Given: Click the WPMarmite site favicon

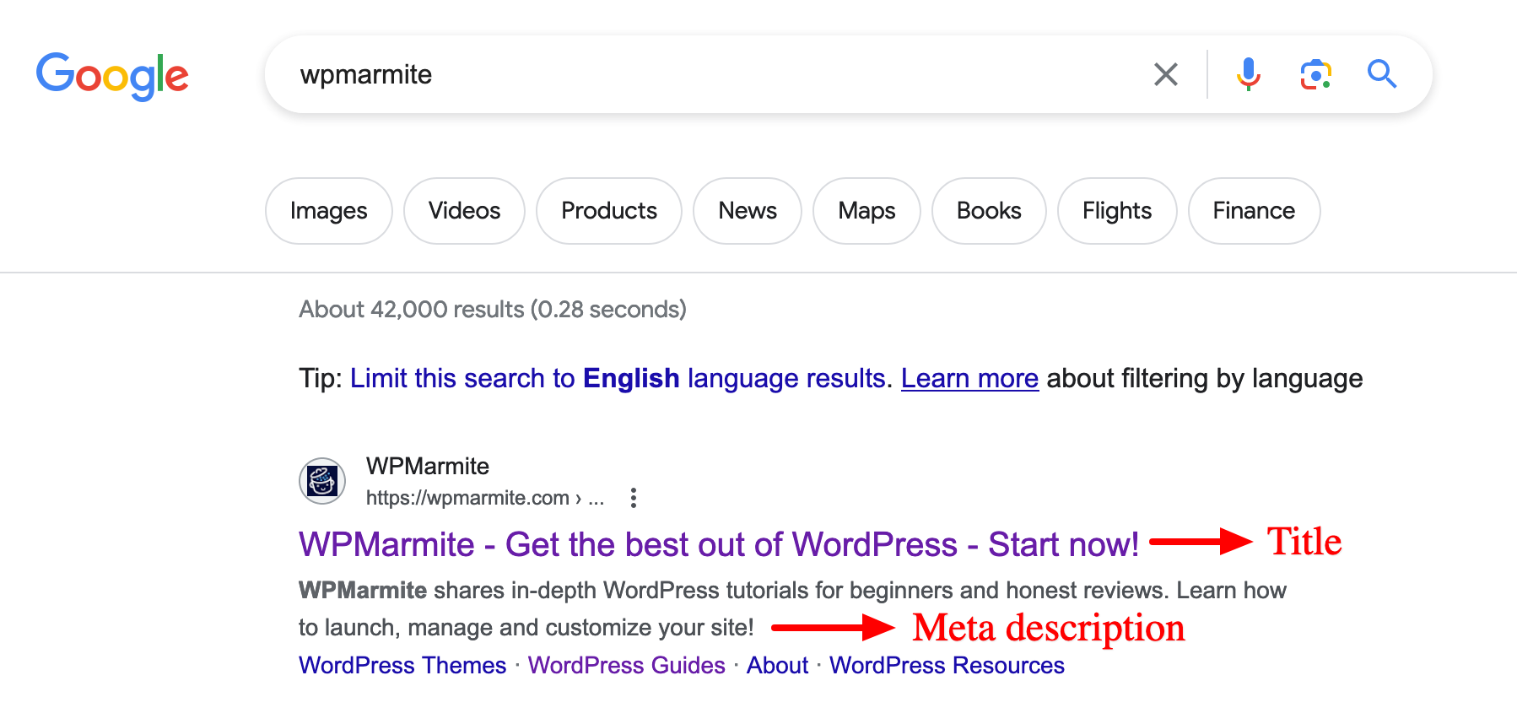Looking at the screenshot, I should click(322, 481).
